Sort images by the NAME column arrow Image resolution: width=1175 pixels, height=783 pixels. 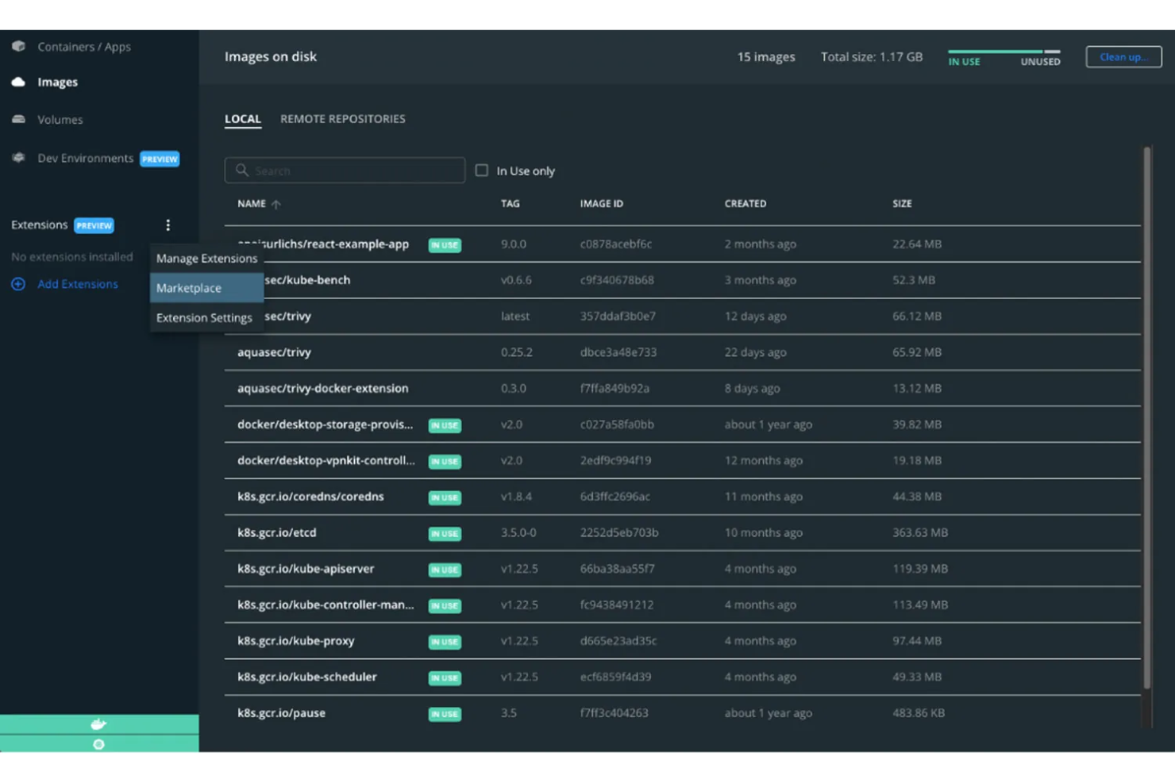pos(276,204)
